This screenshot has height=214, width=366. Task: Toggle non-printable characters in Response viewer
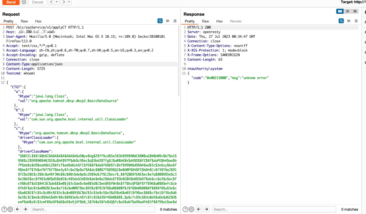click(349, 21)
